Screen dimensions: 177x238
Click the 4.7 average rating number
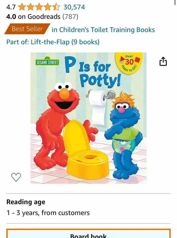[x=11, y=7]
